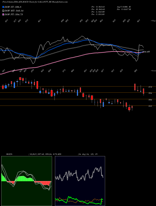Click the current price label ending in '4.40' beside the EMA lines
This screenshot has height=206, width=156.
[146, 52]
